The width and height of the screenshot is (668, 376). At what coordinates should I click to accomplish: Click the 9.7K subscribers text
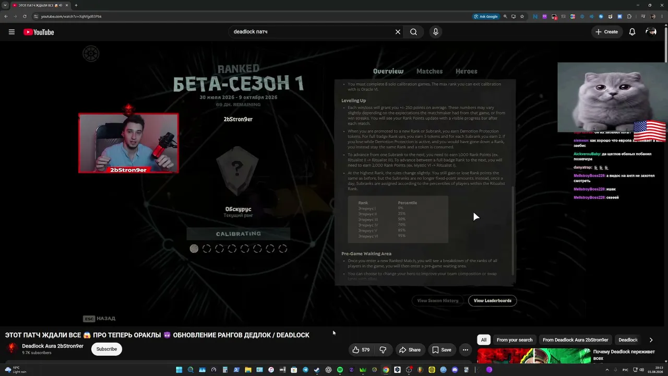pos(37,353)
